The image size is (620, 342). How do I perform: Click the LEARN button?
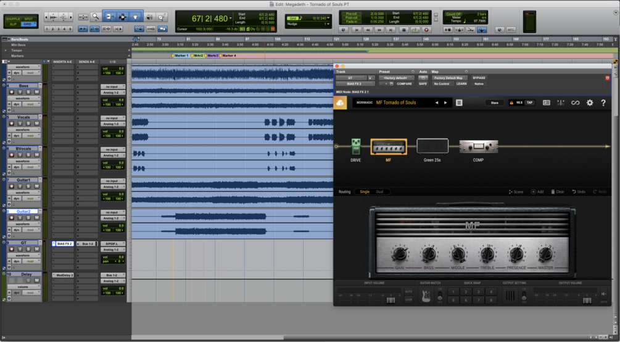[x=461, y=84]
